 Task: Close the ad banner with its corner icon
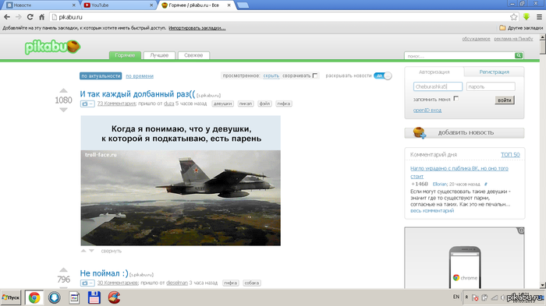coord(520,230)
